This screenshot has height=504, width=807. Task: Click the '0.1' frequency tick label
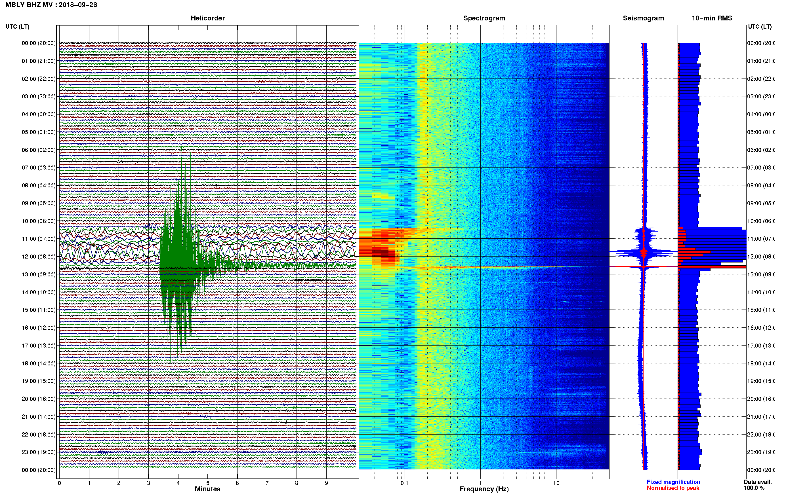coord(404,483)
